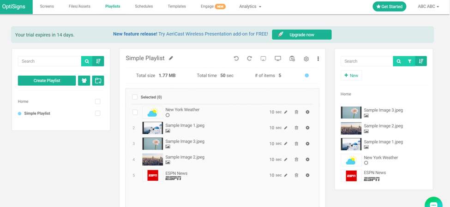Expand the ABC ABC account dropdown

click(x=428, y=6)
